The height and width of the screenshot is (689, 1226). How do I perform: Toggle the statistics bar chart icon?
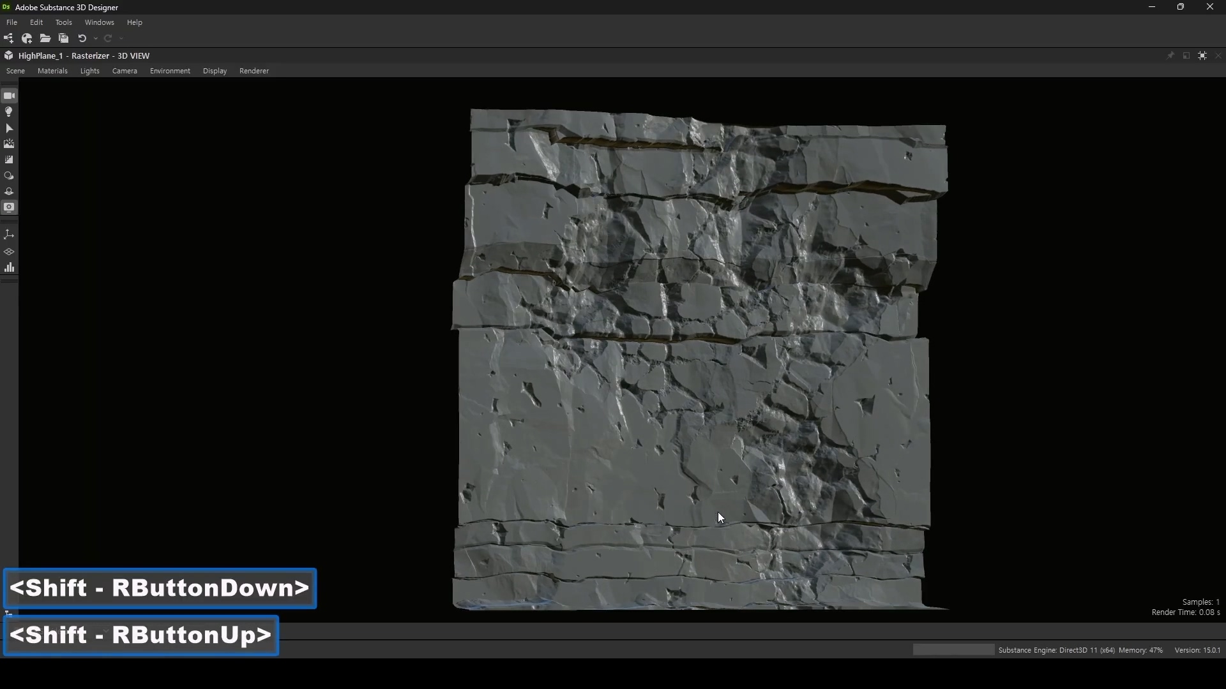click(9, 267)
